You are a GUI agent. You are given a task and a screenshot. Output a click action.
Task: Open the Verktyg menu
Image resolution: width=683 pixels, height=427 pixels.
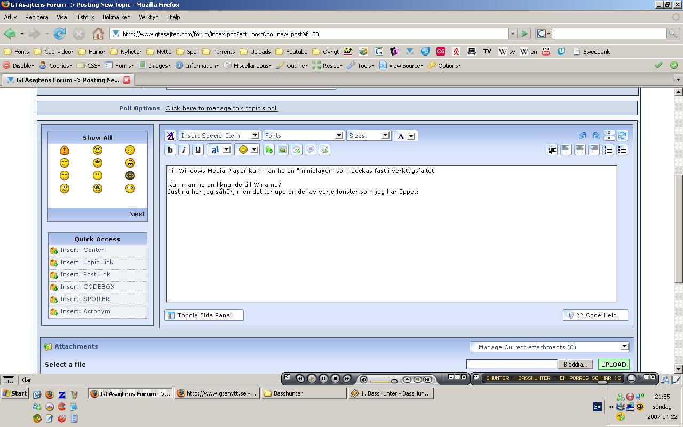[149, 17]
